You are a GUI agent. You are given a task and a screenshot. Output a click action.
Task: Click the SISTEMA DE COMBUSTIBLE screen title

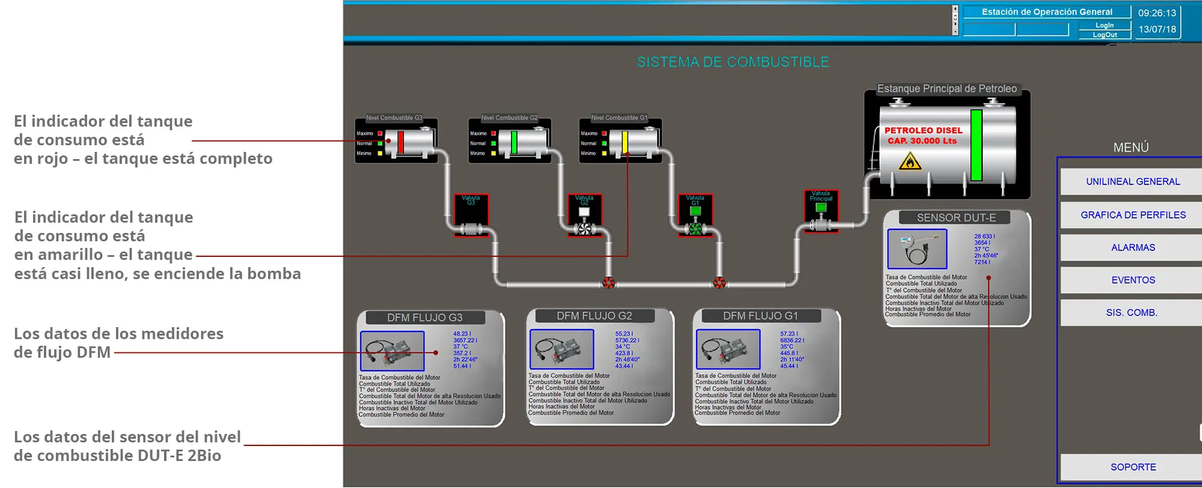[733, 62]
